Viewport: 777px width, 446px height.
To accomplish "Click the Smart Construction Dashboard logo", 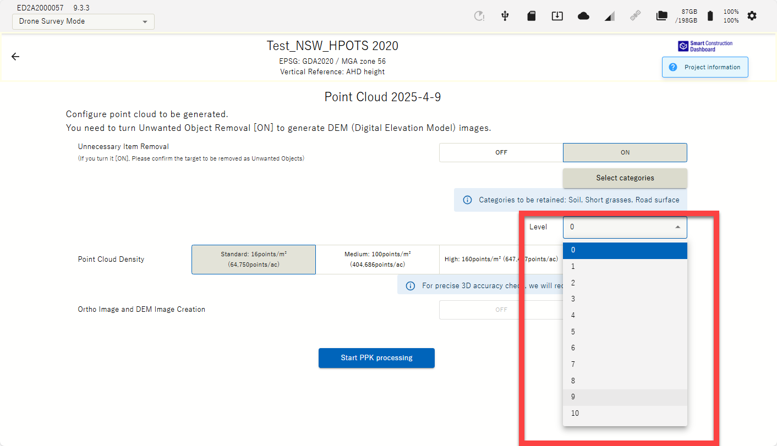I will (705, 46).
